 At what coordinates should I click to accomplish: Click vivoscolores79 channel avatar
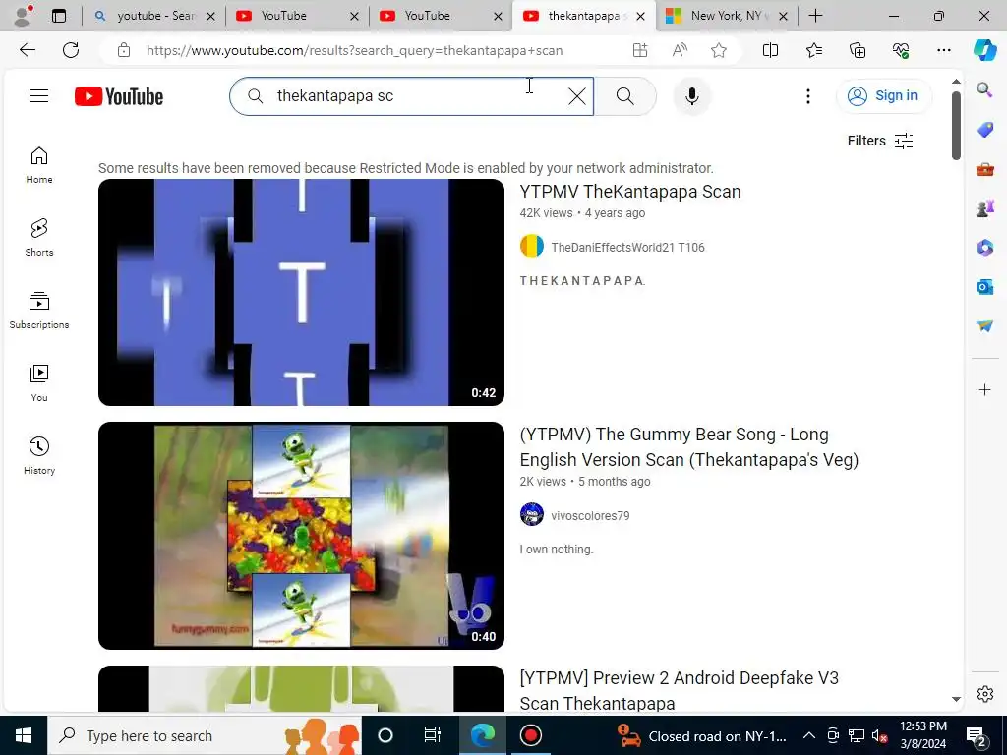(532, 515)
